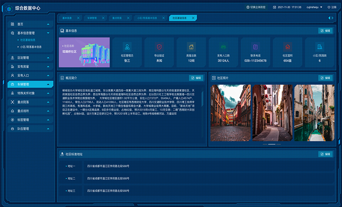The image size is (342, 207).
Task: Expand the 车辆管理 menu chevron
Action: coord(48,84)
